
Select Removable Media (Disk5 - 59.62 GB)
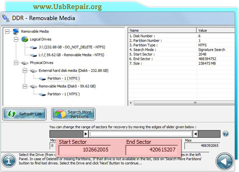click(67, 86)
